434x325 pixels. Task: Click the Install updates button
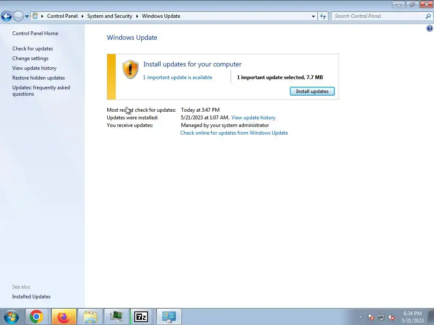point(312,91)
